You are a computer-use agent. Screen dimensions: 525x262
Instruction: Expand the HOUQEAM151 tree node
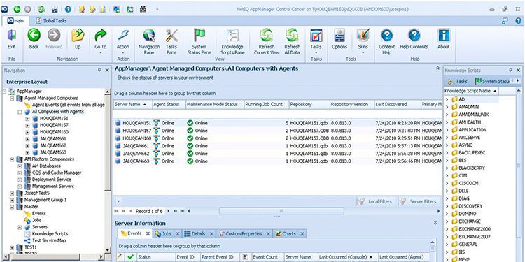coord(27,118)
